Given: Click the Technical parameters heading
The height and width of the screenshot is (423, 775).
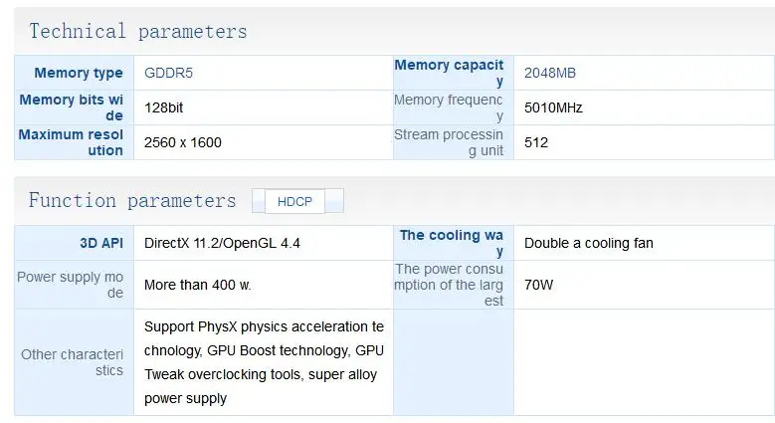Looking at the screenshot, I should [x=138, y=31].
